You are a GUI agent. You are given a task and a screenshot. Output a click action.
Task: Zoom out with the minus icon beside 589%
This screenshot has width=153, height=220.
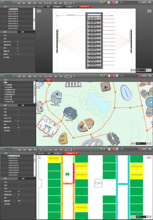[x=150, y=217]
